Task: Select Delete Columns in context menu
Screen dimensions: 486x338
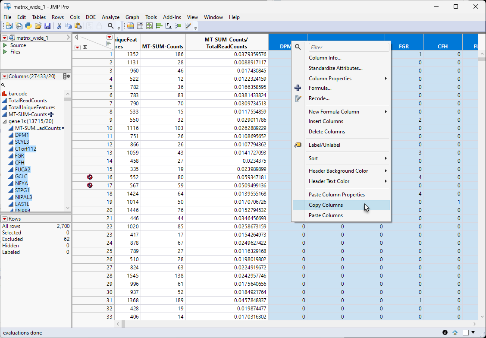Action: pos(326,132)
